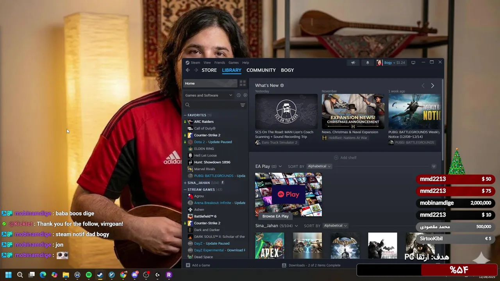The height and width of the screenshot is (281, 500).
Task: Open the Games menu
Action: 234,62
